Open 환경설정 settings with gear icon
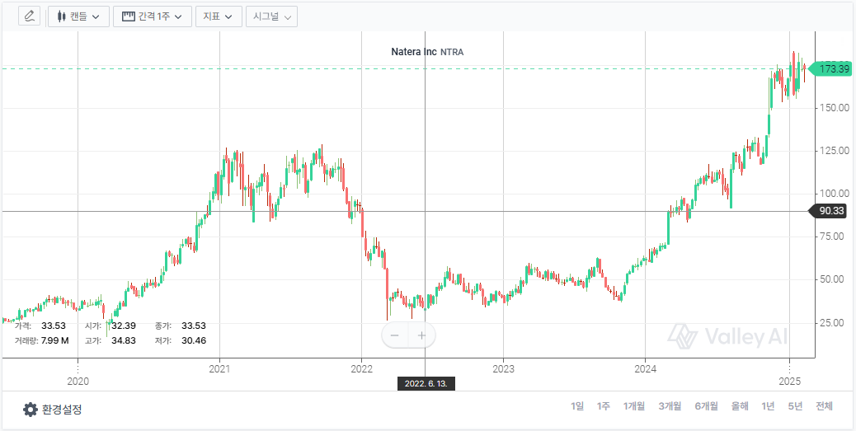The width and height of the screenshot is (856, 431). (x=53, y=410)
